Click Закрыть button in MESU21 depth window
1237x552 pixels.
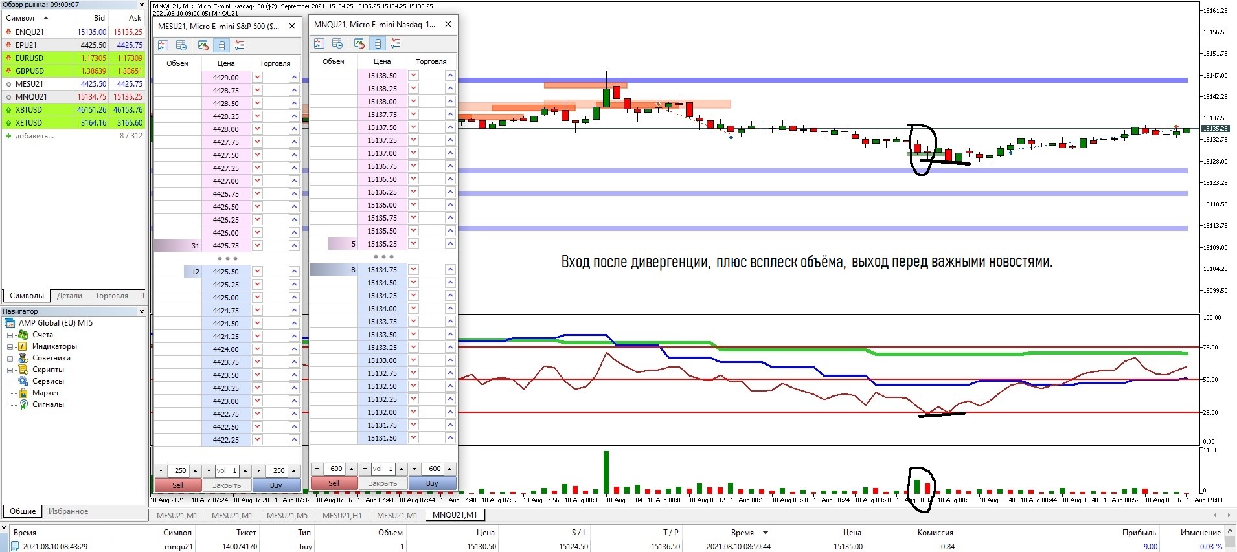click(227, 485)
